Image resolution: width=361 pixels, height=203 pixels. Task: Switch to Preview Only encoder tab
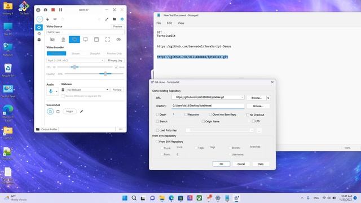point(115,54)
